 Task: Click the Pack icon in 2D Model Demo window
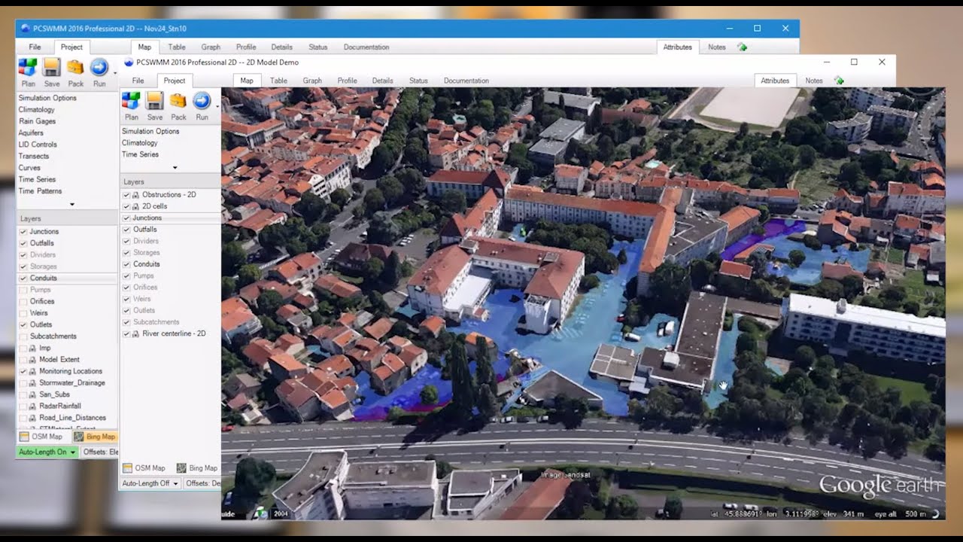pos(178,101)
